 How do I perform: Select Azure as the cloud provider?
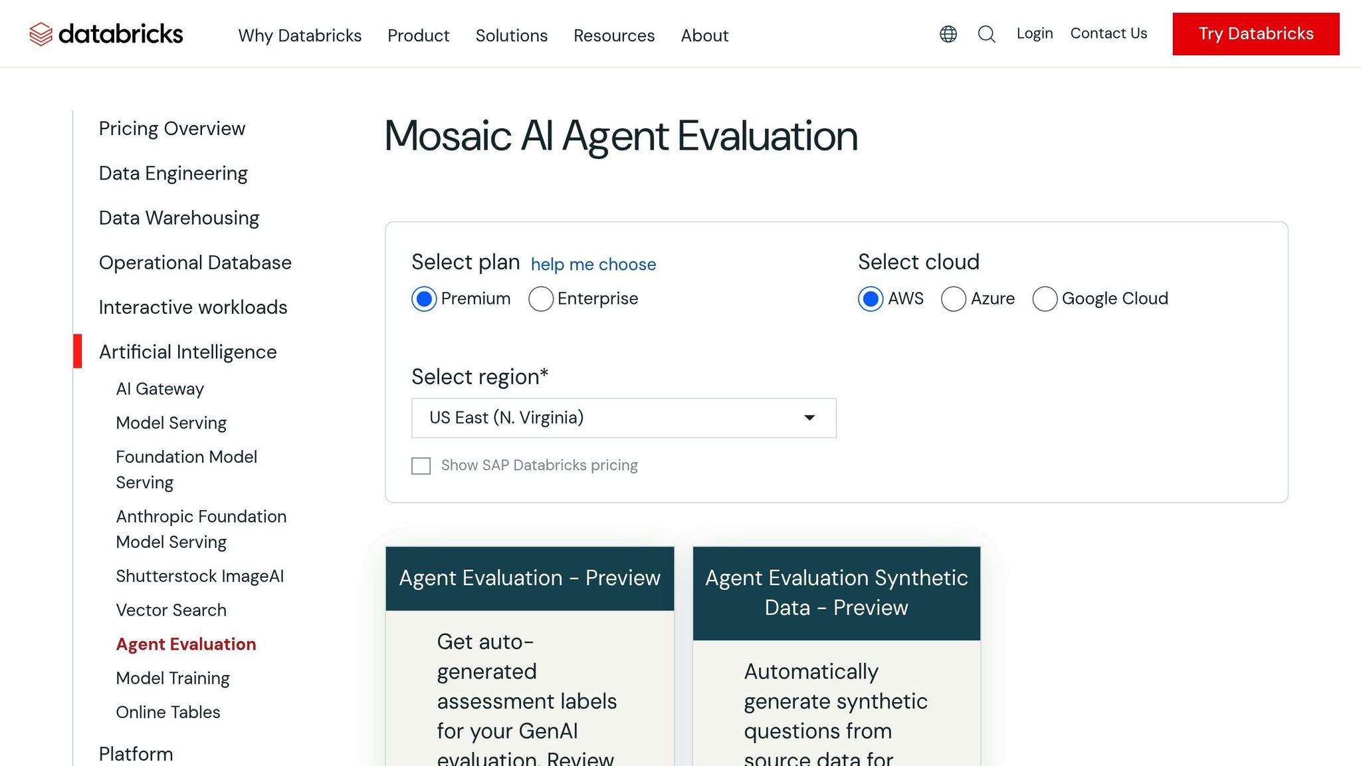[x=954, y=299]
